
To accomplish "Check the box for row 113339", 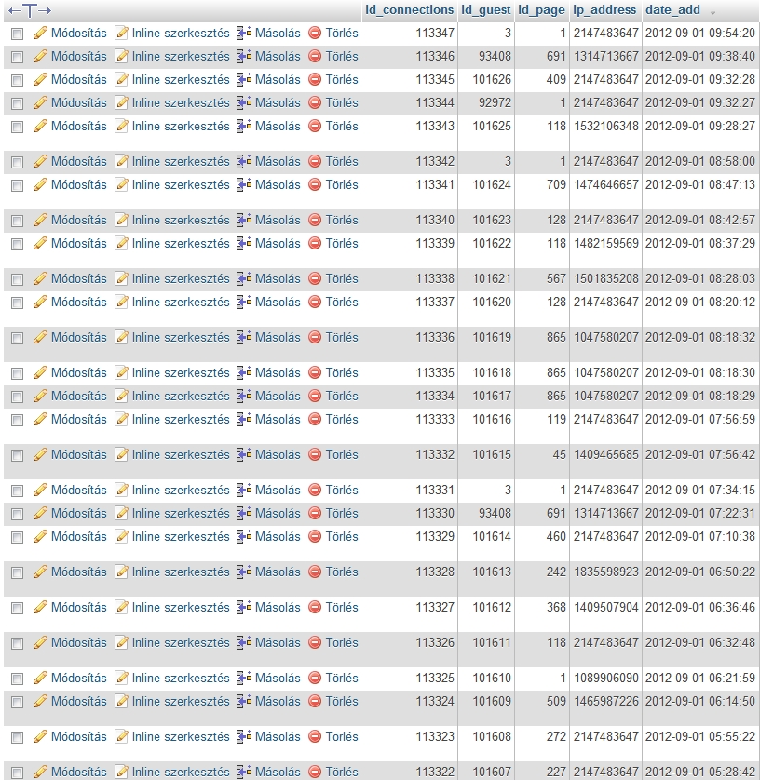I will pos(18,245).
